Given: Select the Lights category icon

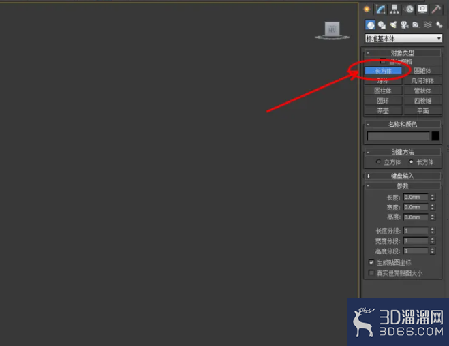Looking at the screenshot, I should (x=393, y=25).
